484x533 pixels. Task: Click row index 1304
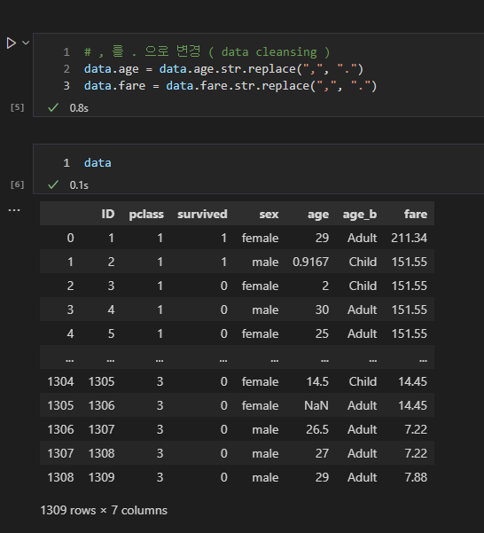60,381
